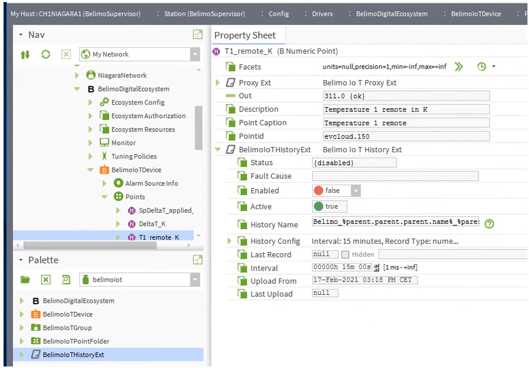
Task: Click BelimoIoTDevice orange icon in palette
Action: pyautogui.click(x=36, y=314)
